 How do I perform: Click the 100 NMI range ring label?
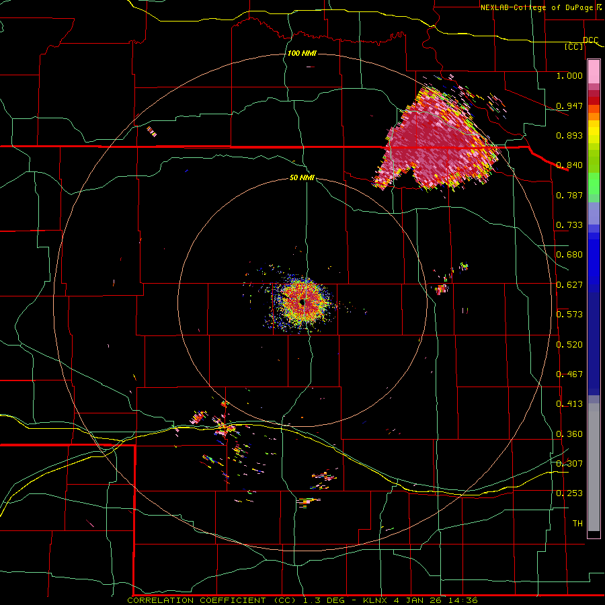pos(302,53)
